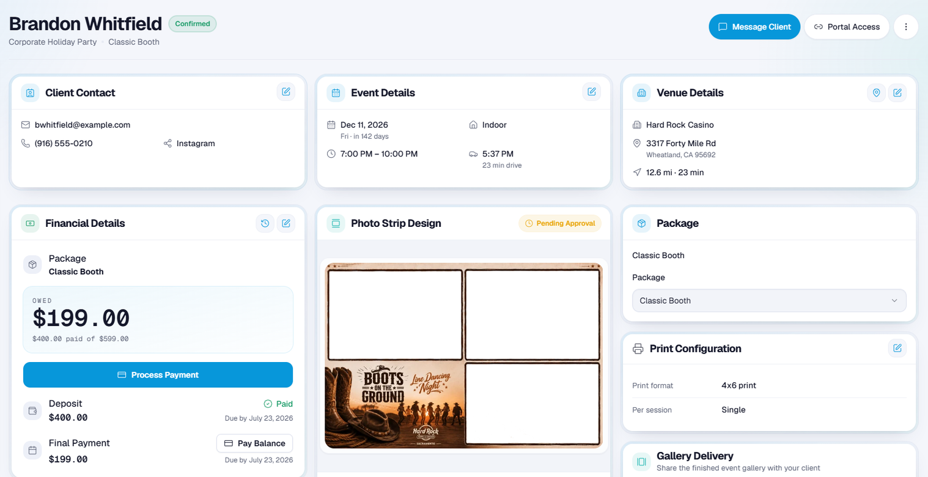Screen dimensions: 928x477
Task: Open the Classic Booth package dropdown
Action: 769,301
